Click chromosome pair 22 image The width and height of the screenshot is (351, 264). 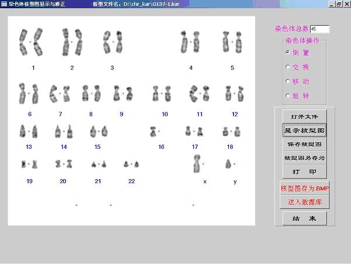coord(131,164)
